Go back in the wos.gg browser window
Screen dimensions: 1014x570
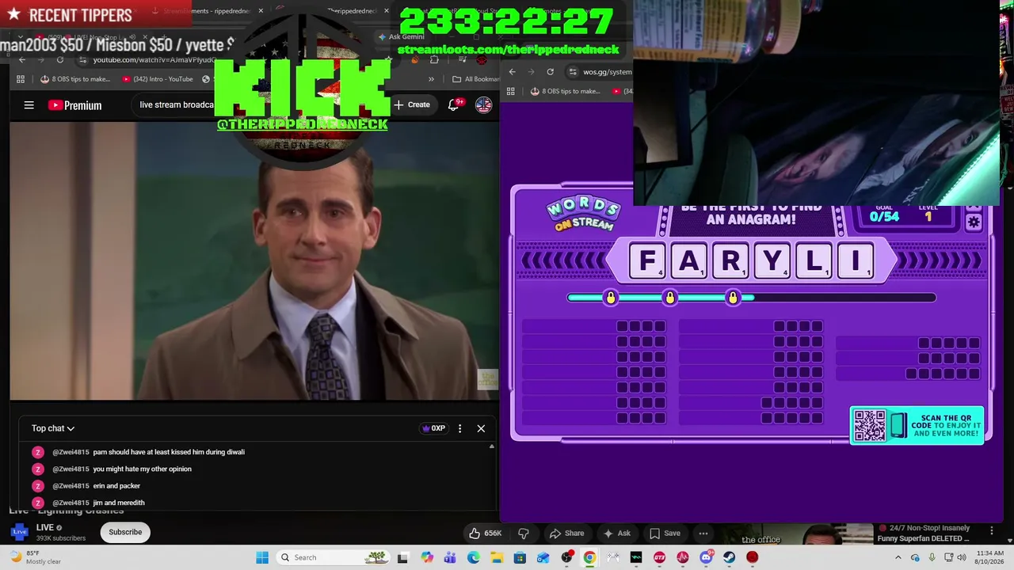pos(512,72)
